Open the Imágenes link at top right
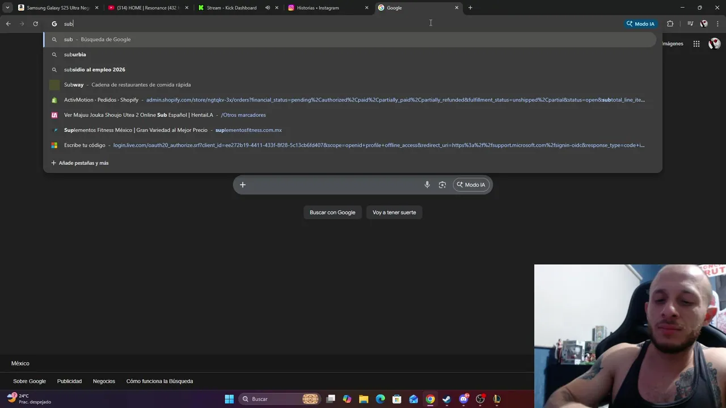 tap(673, 44)
